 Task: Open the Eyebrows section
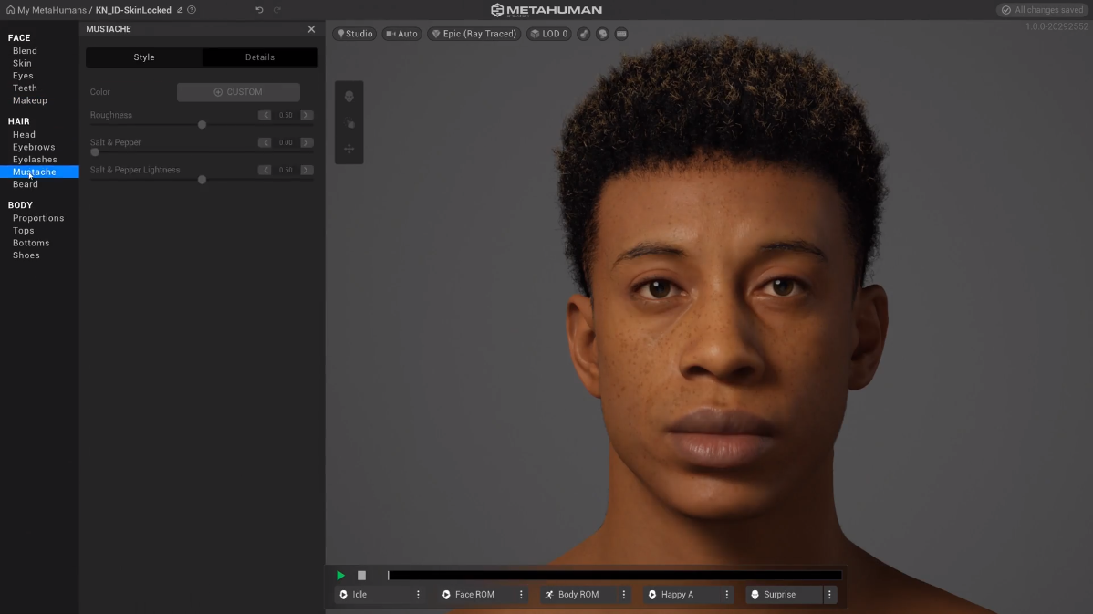tap(34, 147)
